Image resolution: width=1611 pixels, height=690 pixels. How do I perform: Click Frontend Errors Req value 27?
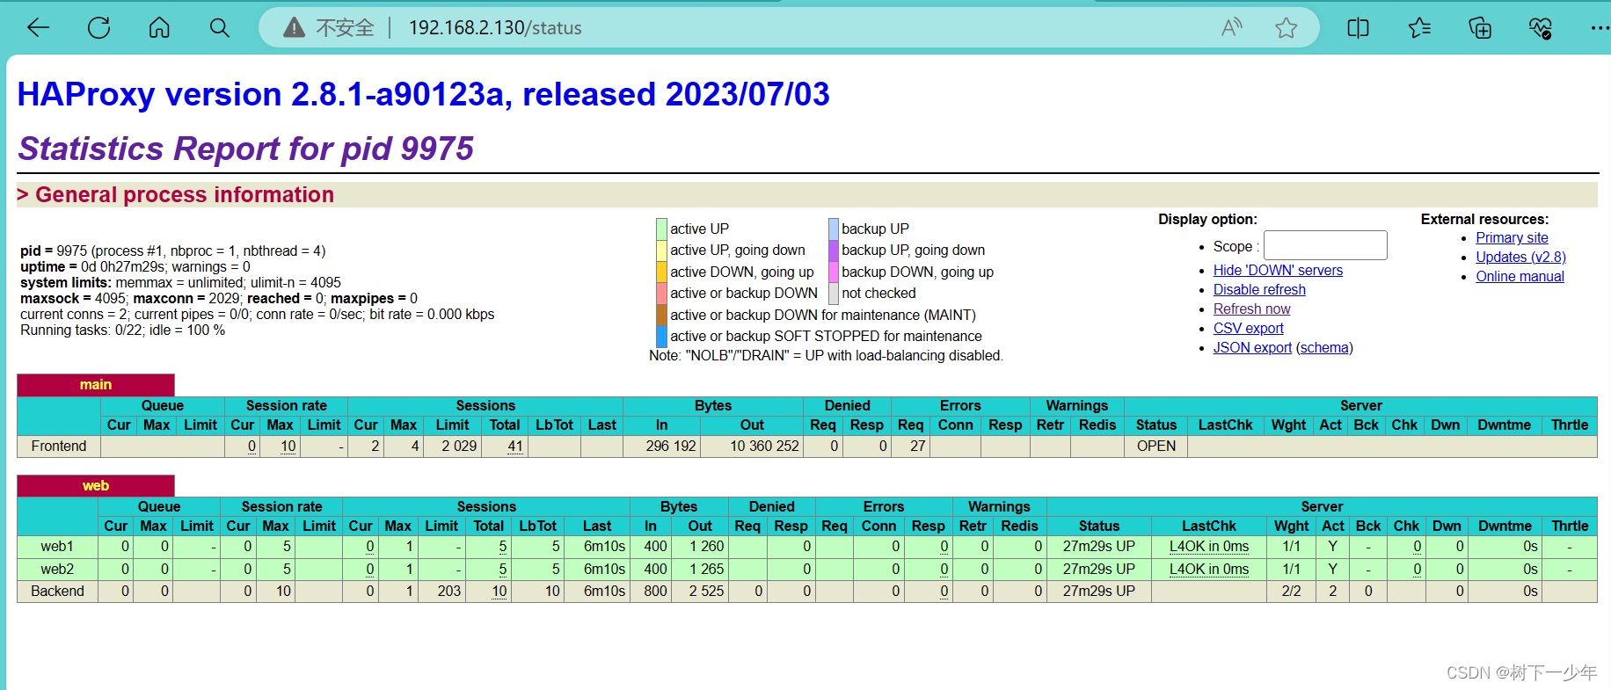coord(917,447)
